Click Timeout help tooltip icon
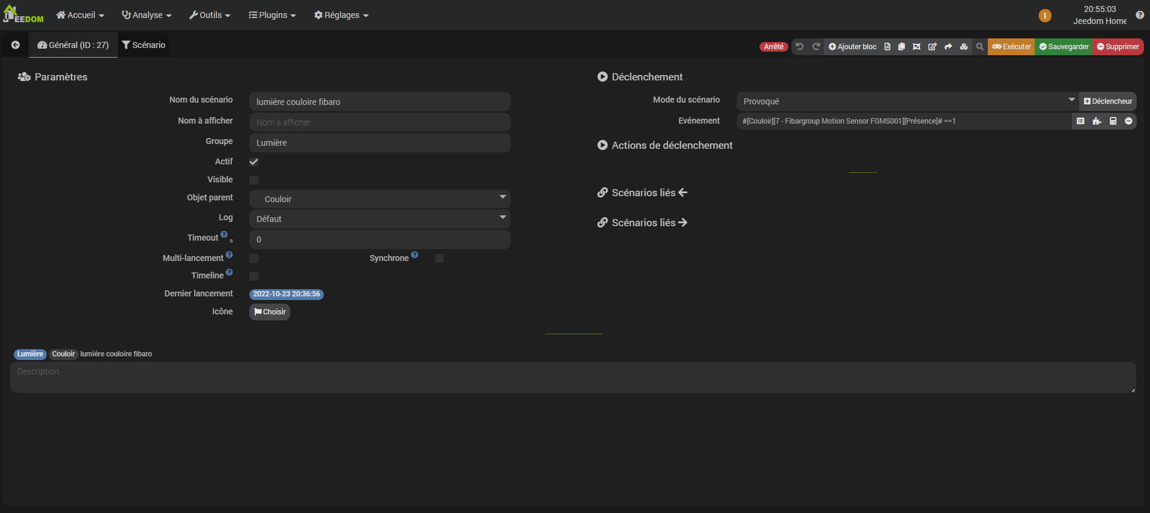The height and width of the screenshot is (513, 1150). click(224, 235)
